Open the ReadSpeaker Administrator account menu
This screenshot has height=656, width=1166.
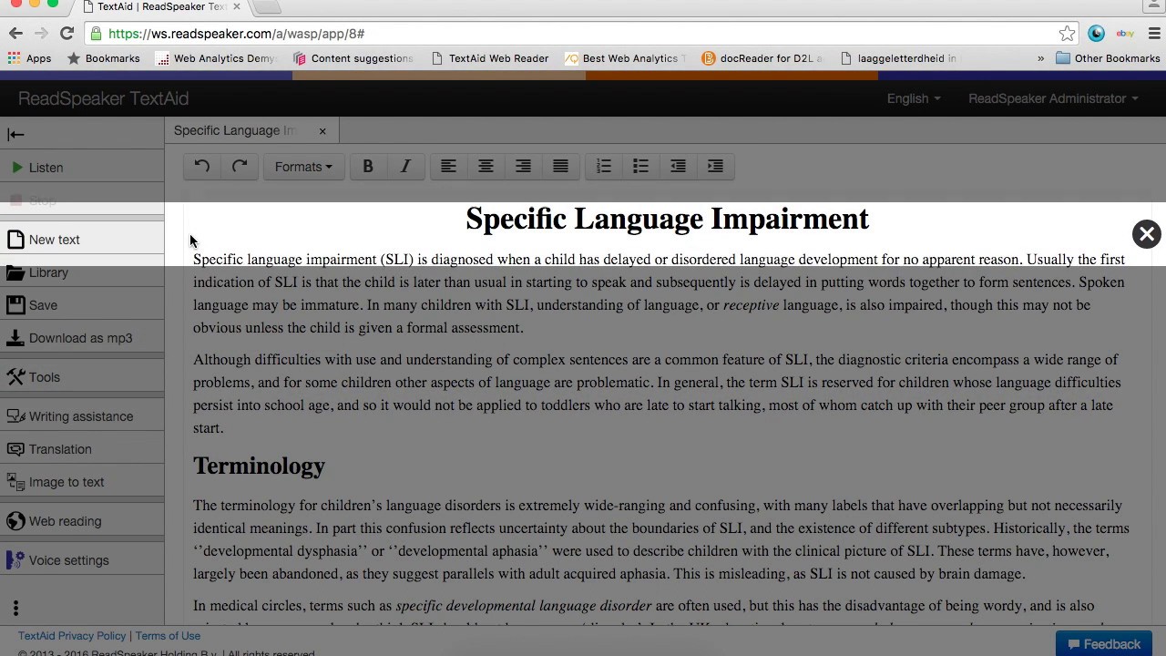1053,98
